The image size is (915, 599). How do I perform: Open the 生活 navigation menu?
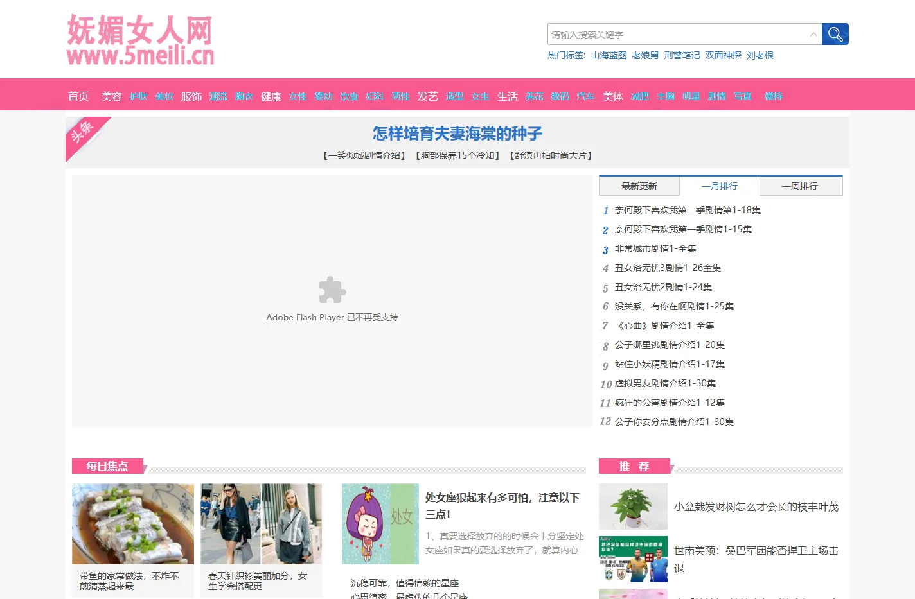click(x=508, y=96)
